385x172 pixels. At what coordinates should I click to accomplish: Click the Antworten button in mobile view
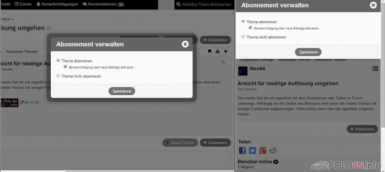point(362,129)
